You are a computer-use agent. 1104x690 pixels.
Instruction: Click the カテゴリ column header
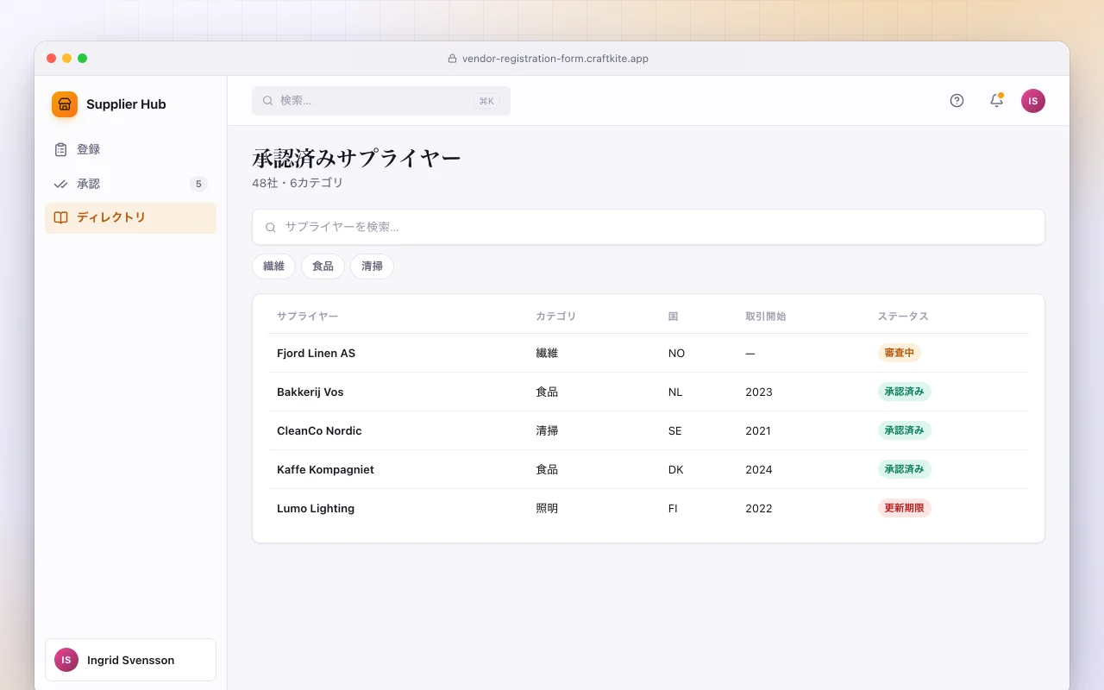555,317
